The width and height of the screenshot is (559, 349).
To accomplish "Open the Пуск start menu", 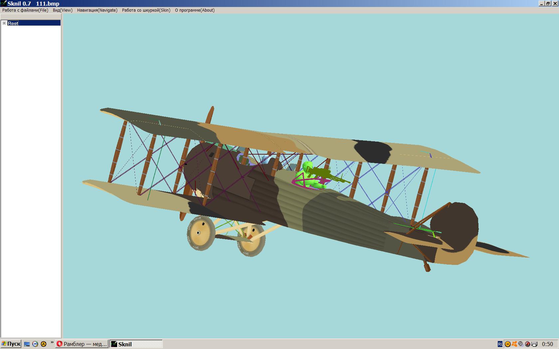I will (11, 344).
